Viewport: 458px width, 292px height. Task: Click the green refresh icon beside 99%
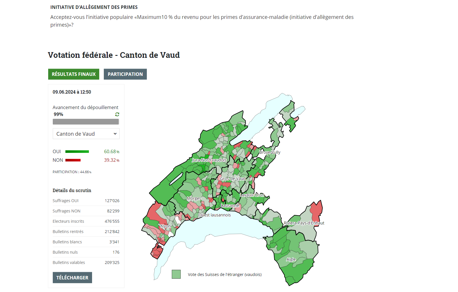117,114
